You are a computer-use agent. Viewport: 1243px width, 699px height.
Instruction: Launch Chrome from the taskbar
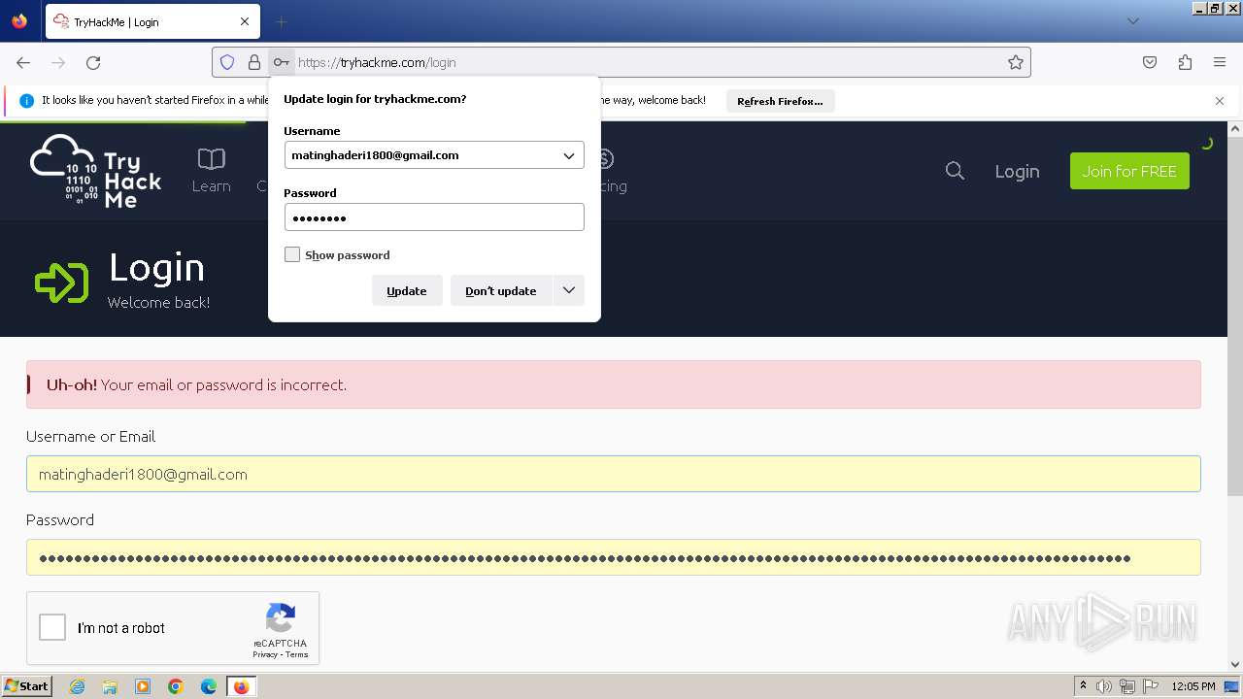click(176, 686)
